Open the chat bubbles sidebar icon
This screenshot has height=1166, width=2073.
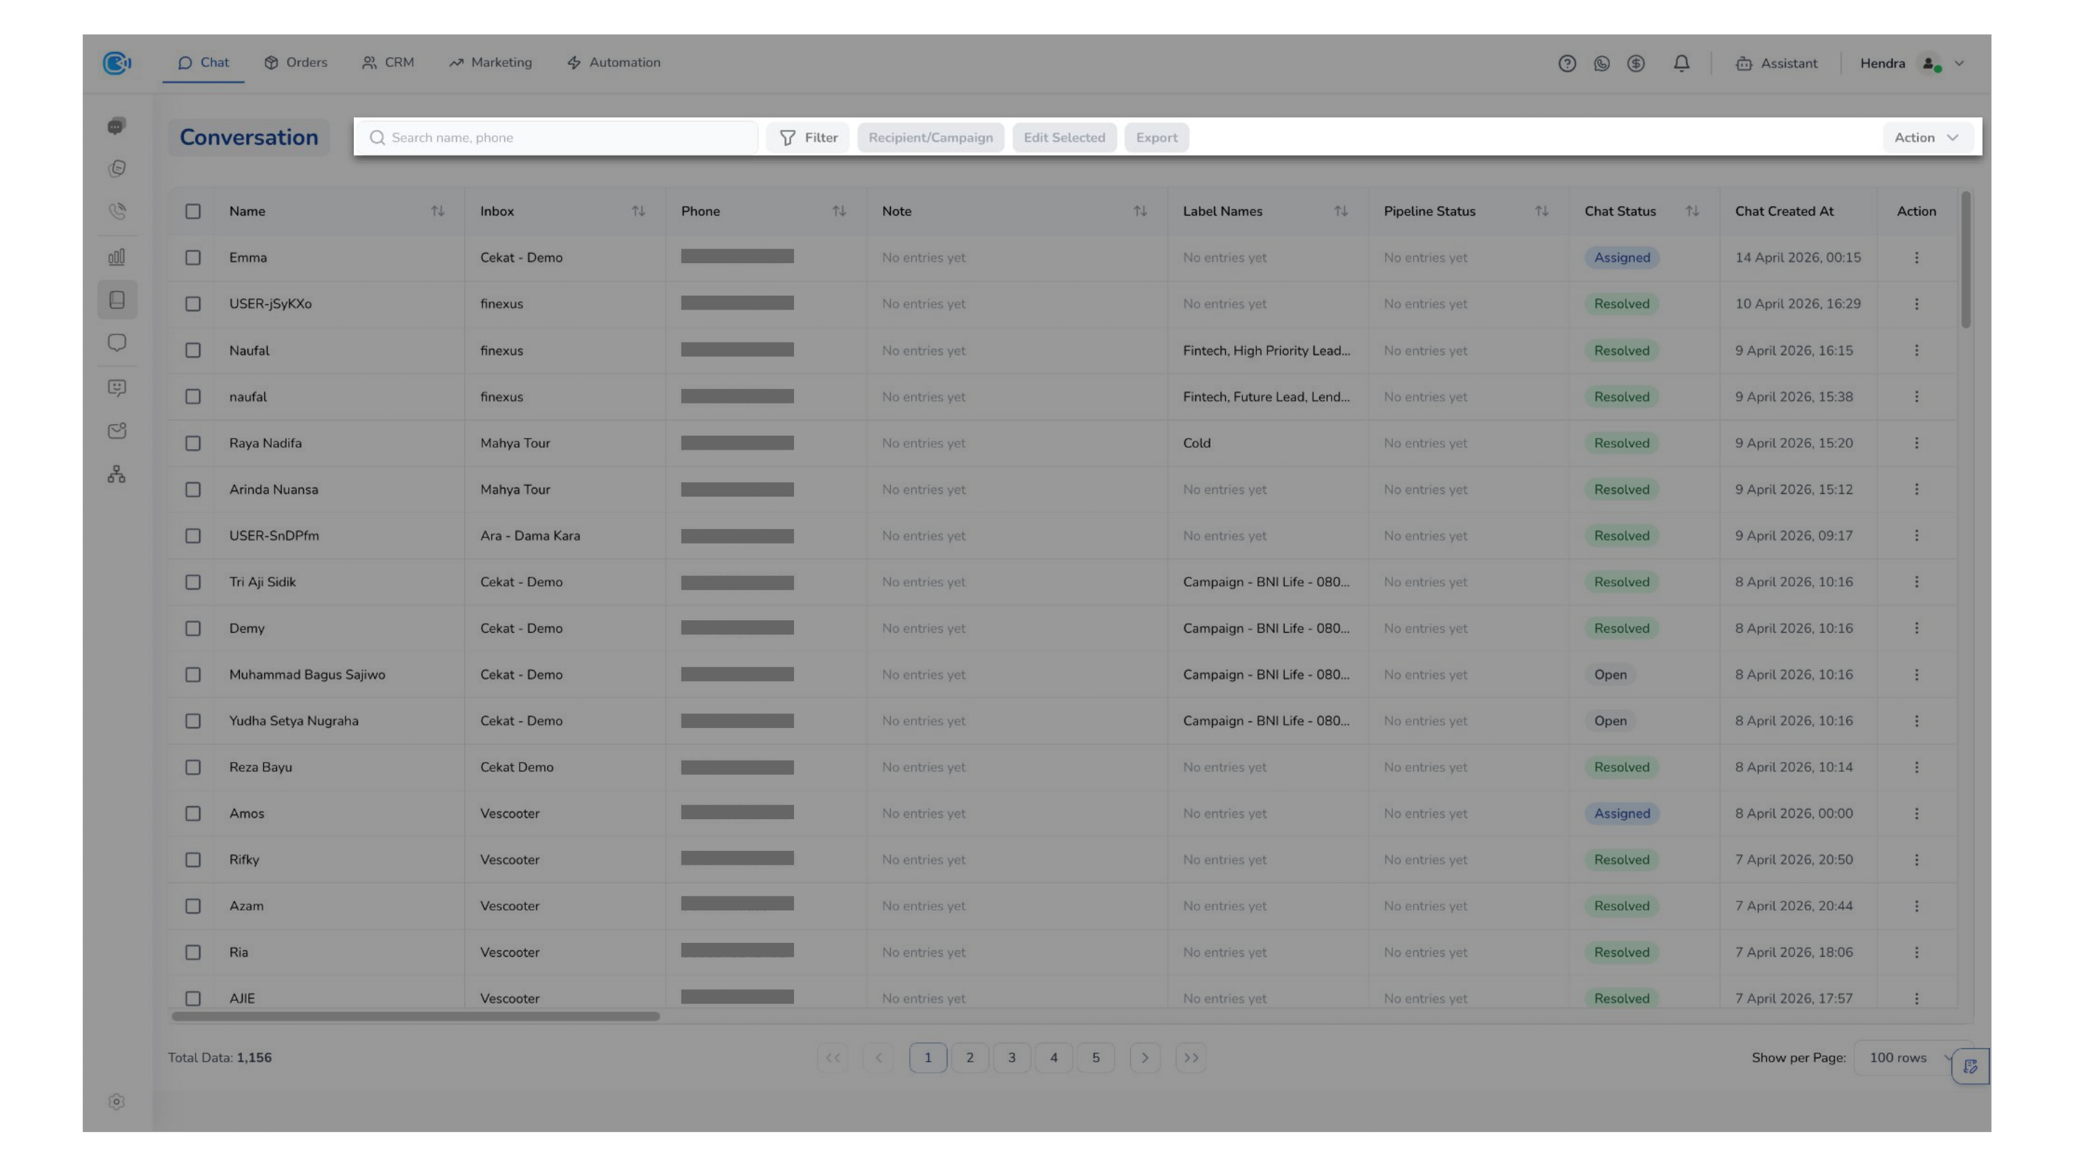pyautogui.click(x=117, y=126)
